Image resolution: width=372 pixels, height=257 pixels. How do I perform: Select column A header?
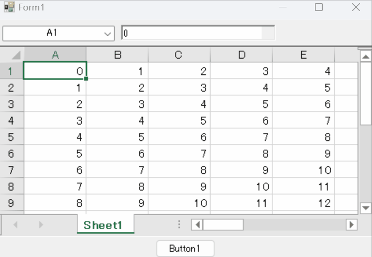coord(55,55)
